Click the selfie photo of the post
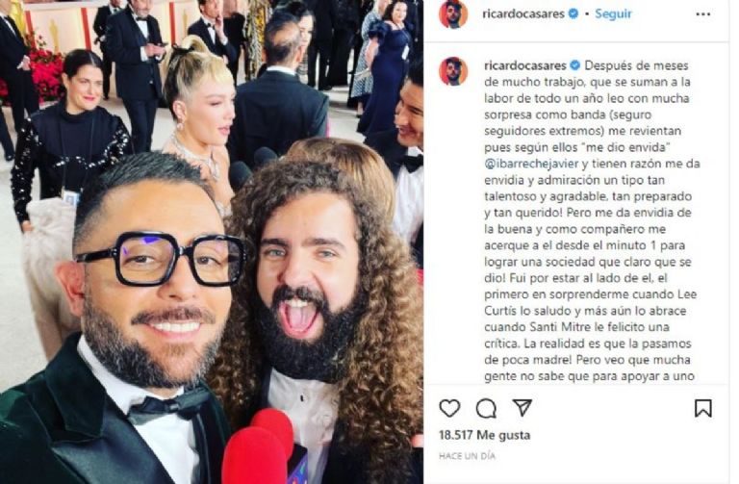 tap(212, 242)
